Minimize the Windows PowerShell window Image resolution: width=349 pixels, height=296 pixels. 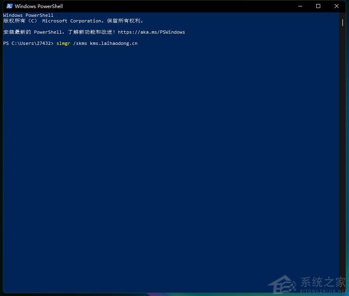click(x=300, y=6)
